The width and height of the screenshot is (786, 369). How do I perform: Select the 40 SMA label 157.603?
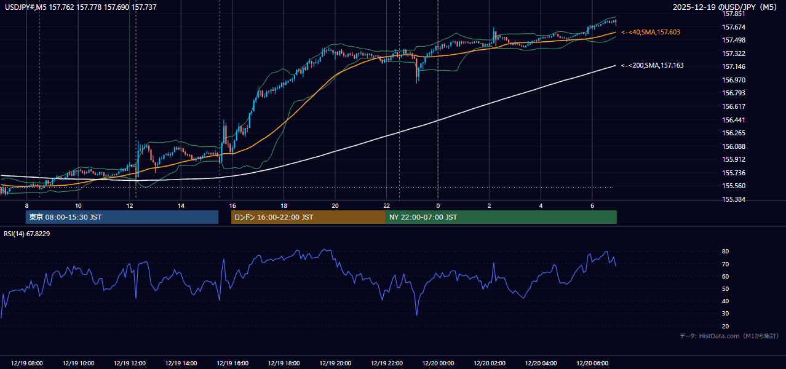(x=651, y=32)
